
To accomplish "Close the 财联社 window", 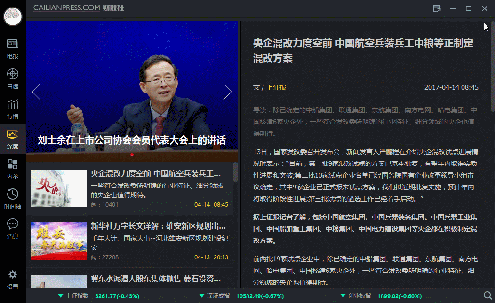I will click(485, 8).
